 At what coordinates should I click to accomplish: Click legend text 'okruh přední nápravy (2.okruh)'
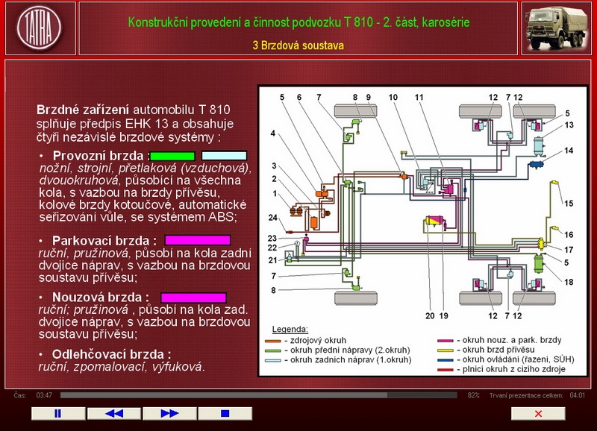click(x=350, y=350)
